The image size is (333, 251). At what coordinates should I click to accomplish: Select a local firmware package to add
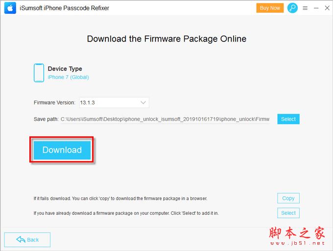[288, 213]
